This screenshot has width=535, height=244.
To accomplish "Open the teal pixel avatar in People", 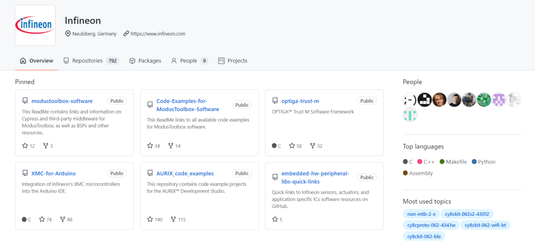I will point(410,115).
